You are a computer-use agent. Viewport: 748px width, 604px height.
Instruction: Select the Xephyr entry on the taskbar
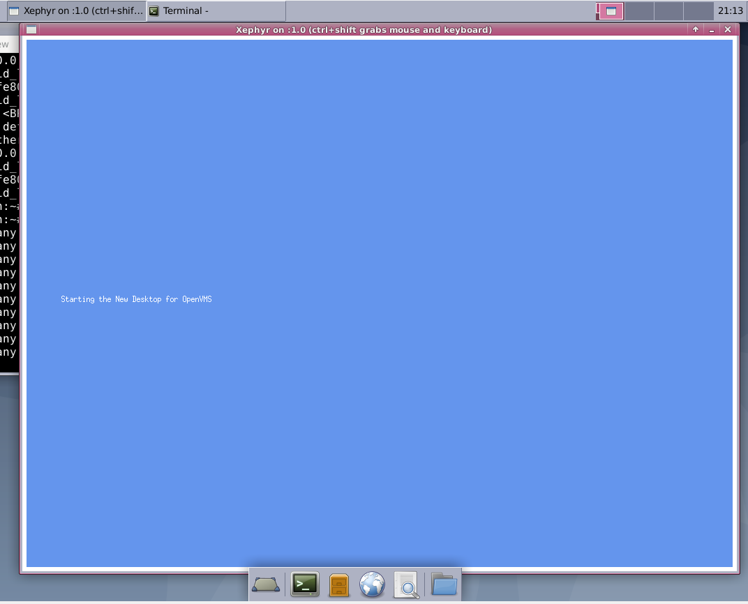(77, 10)
